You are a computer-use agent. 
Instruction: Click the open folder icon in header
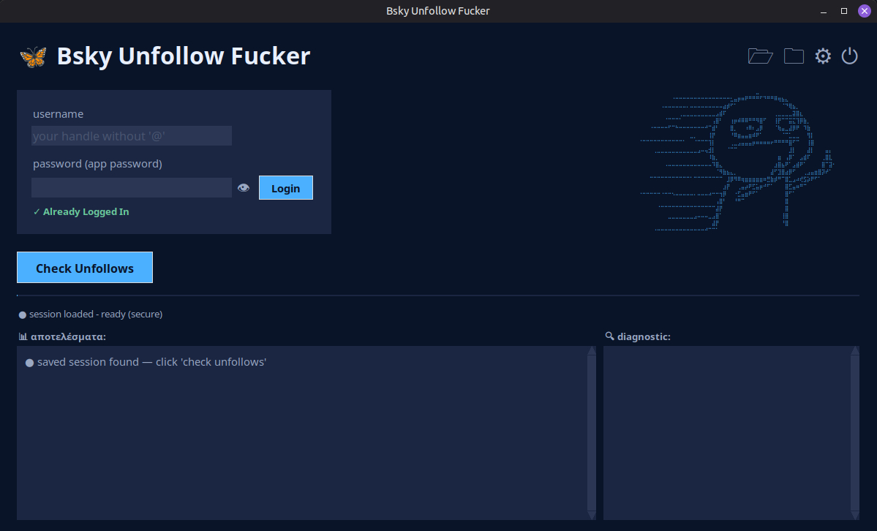pos(760,56)
